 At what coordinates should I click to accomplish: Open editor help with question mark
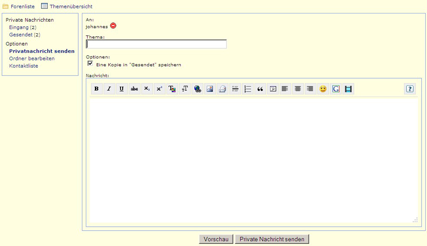[410, 89]
